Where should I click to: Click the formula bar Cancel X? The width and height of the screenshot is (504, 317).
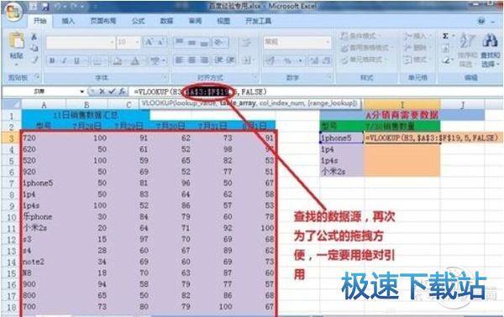[x=102, y=91]
